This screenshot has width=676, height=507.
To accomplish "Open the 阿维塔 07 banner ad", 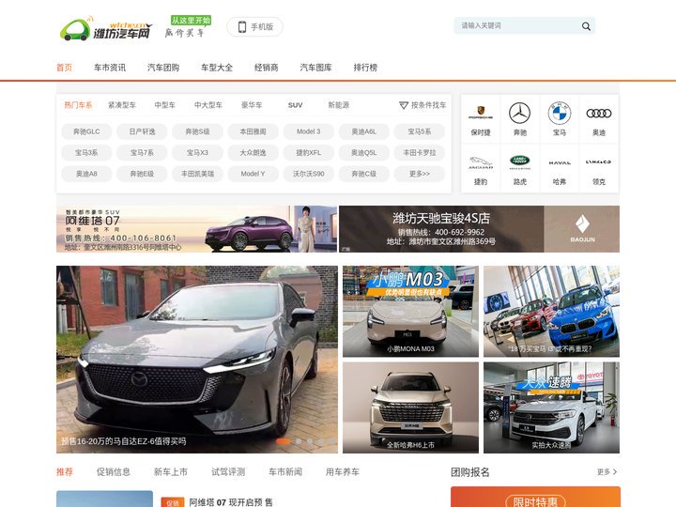I will (196, 229).
